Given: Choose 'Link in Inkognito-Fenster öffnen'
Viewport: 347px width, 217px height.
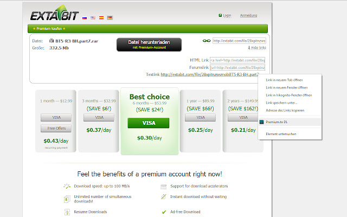Looking at the screenshot, I should 289,95.
